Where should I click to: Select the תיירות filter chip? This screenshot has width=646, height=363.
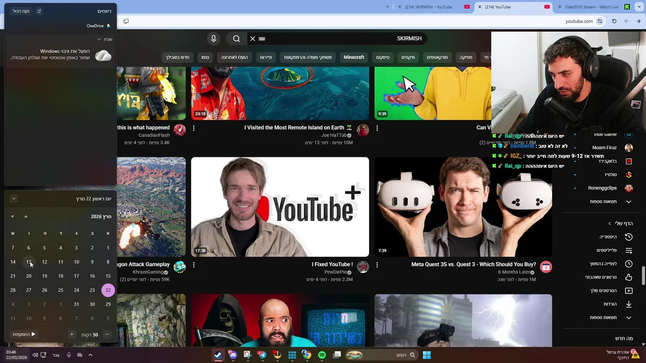click(x=266, y=57)
